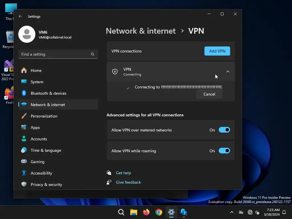Open the Get help link
This screenshot has height=219, width=292.
[123, 173]
